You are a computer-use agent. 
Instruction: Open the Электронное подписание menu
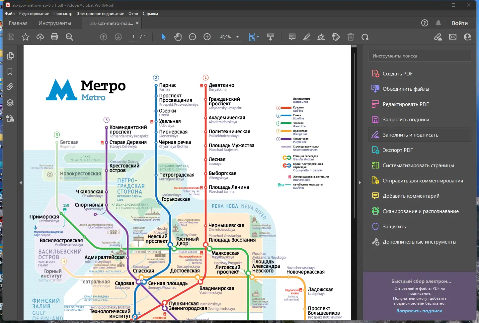(x=100, y=14)
